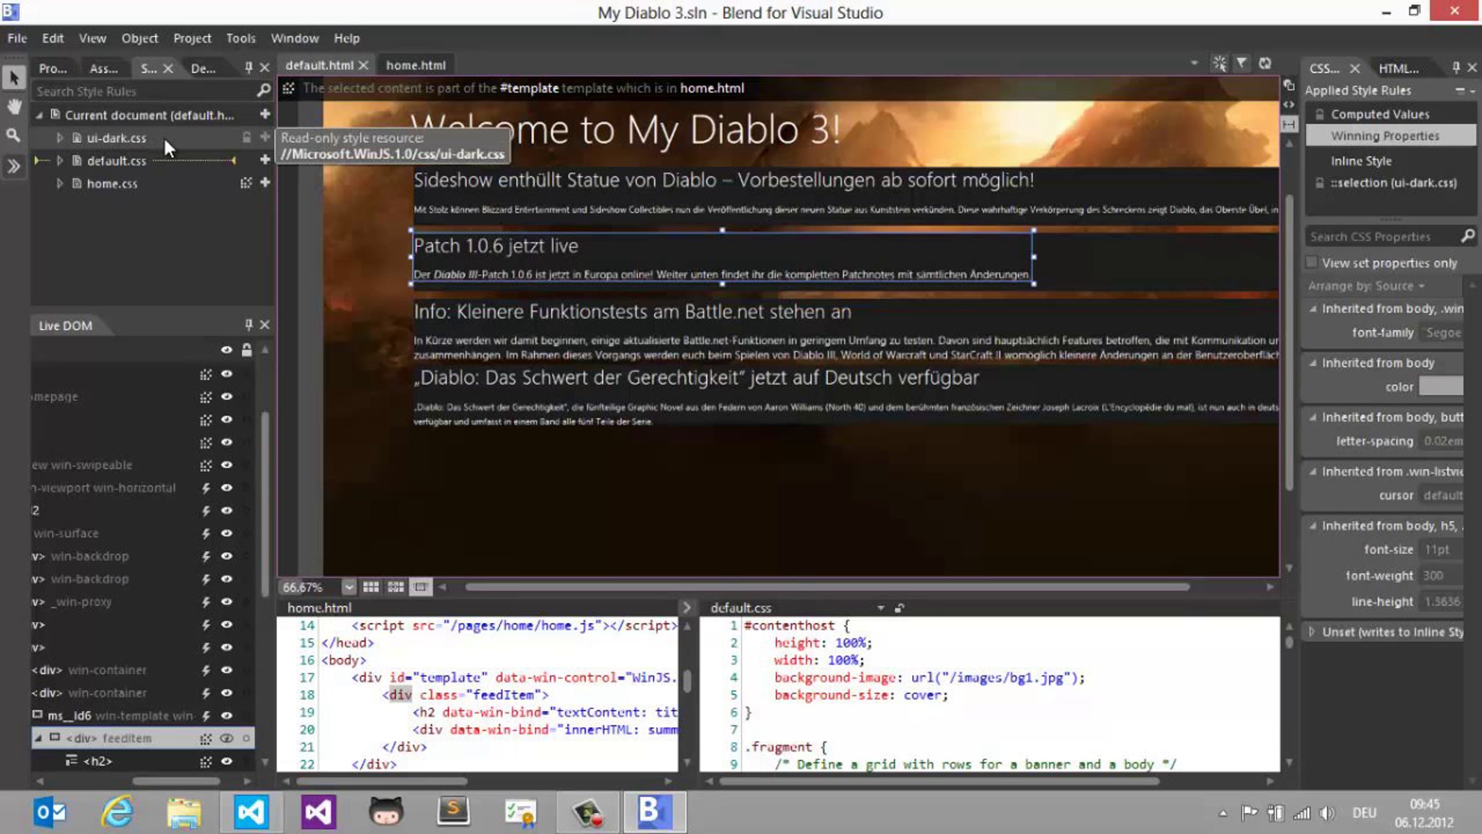Open the Assets chevron button
Screen dimensions: 1482x834
[x=14, y=166]
